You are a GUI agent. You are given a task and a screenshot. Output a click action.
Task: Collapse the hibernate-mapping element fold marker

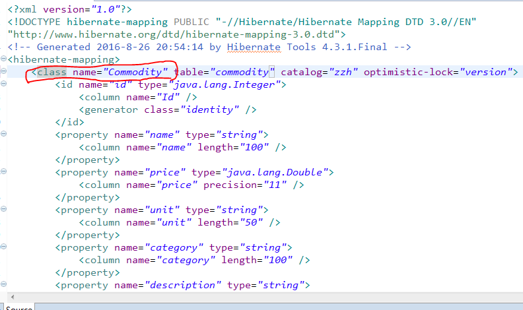(x=4, y=59)
